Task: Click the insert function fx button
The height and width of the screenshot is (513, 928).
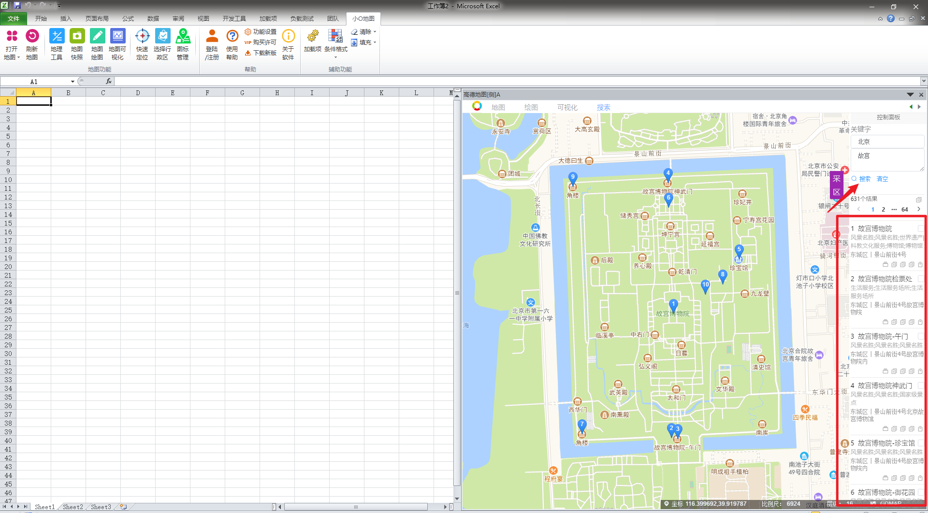Action: coord(109,81)
